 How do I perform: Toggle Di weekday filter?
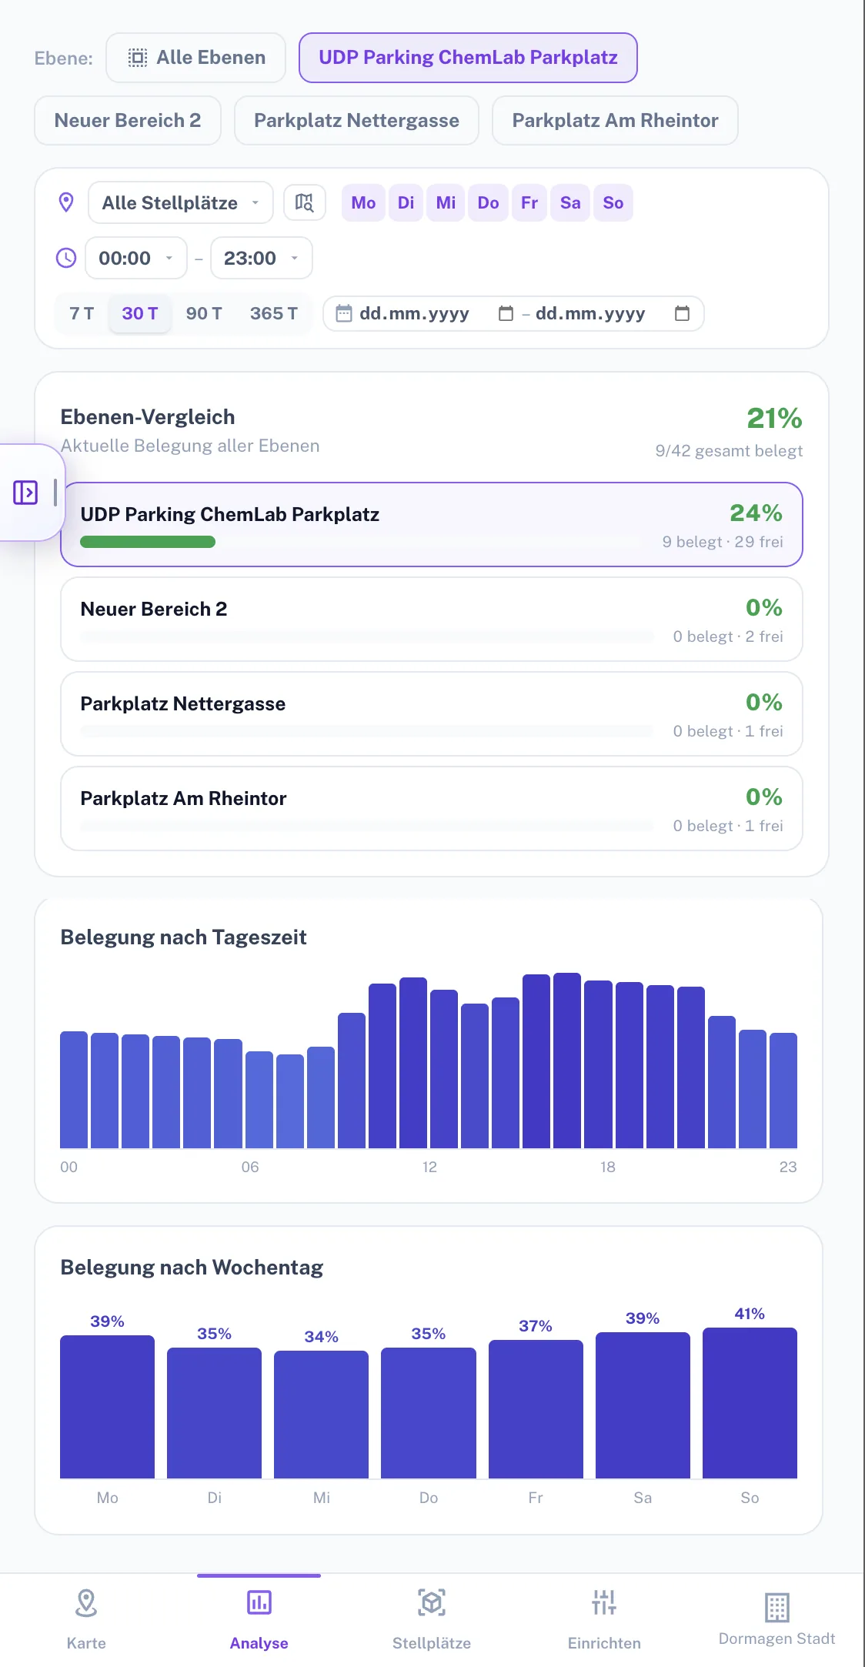406,202
